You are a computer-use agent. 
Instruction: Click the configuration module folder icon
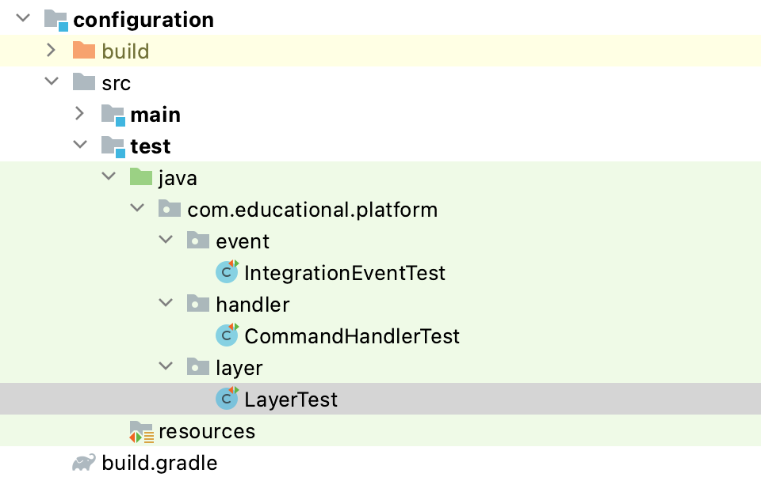[x=55, y=20]
